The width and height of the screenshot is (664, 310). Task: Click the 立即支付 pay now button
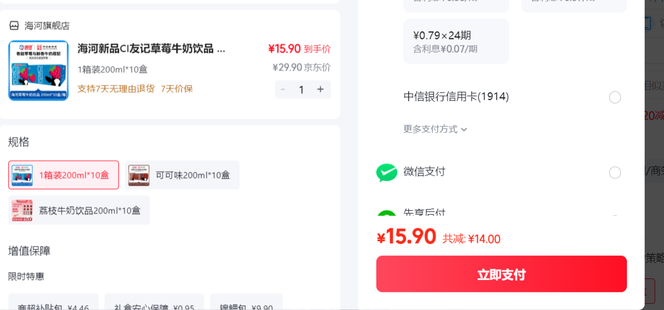click(x=501, y=274)
